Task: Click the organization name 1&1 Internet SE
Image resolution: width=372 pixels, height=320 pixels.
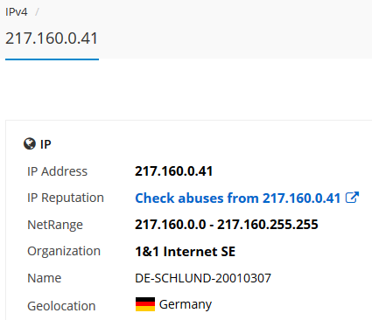Action: click(x=185, y=252)
